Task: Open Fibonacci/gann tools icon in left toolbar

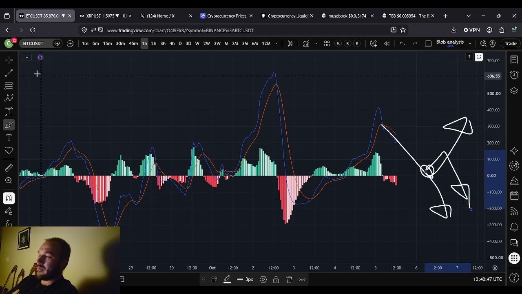Action: pyautogui.click(x=9, y=86)
